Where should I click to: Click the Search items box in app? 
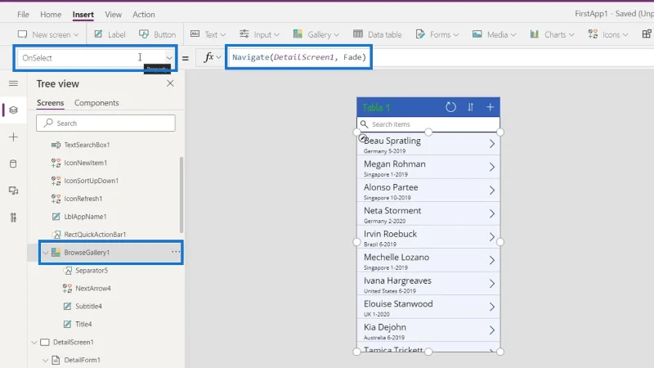(x=428, y=124)
